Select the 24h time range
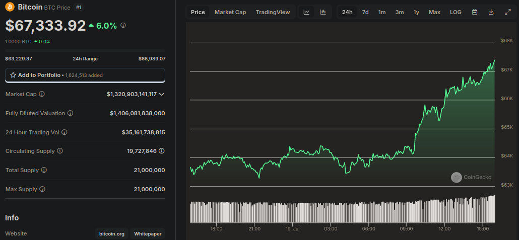This screenshot has height=240, width=519. [347, 12]
